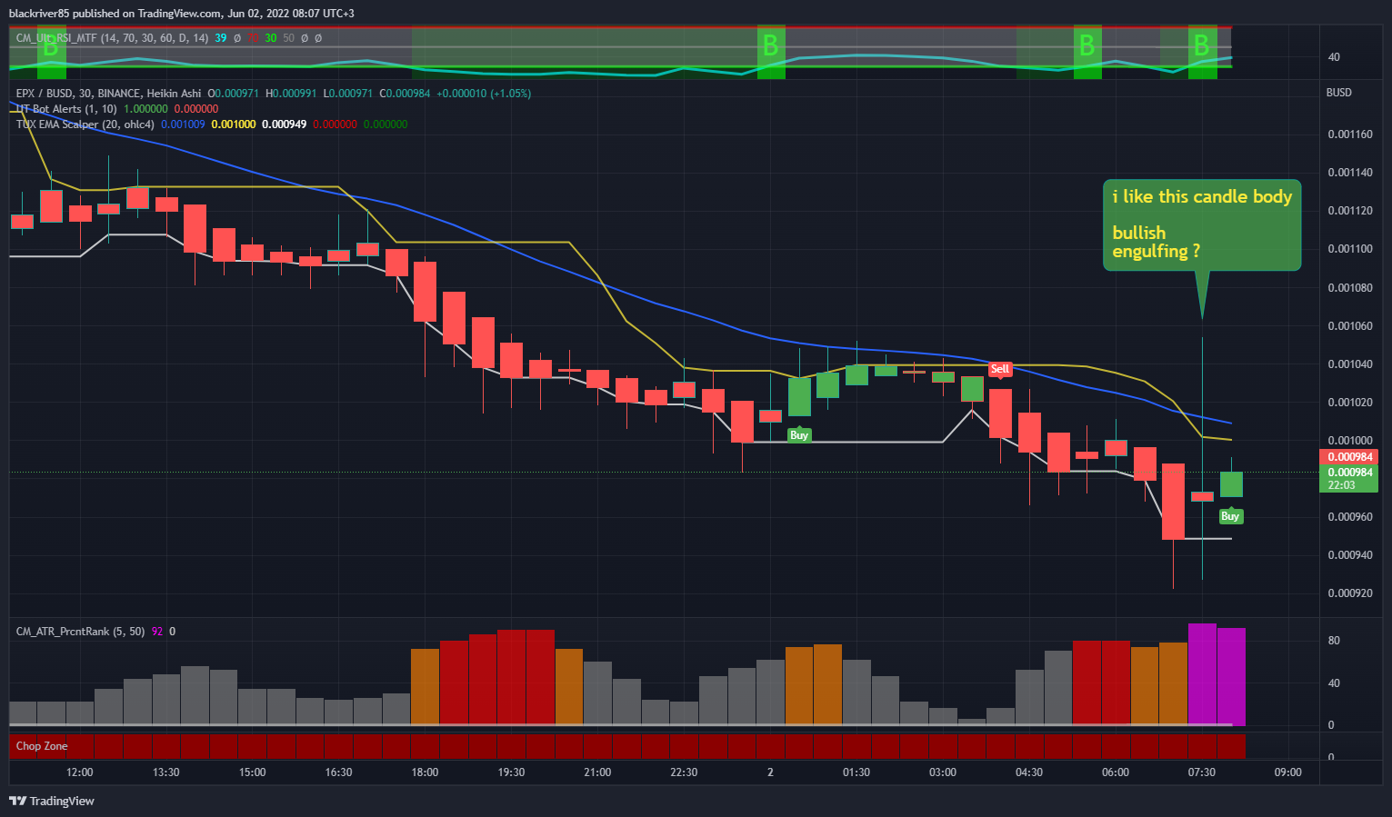Screen dimensions: 1392x817
Task: Click the green callout note about bullish engulfing
Action: [x=1202, y=224]
